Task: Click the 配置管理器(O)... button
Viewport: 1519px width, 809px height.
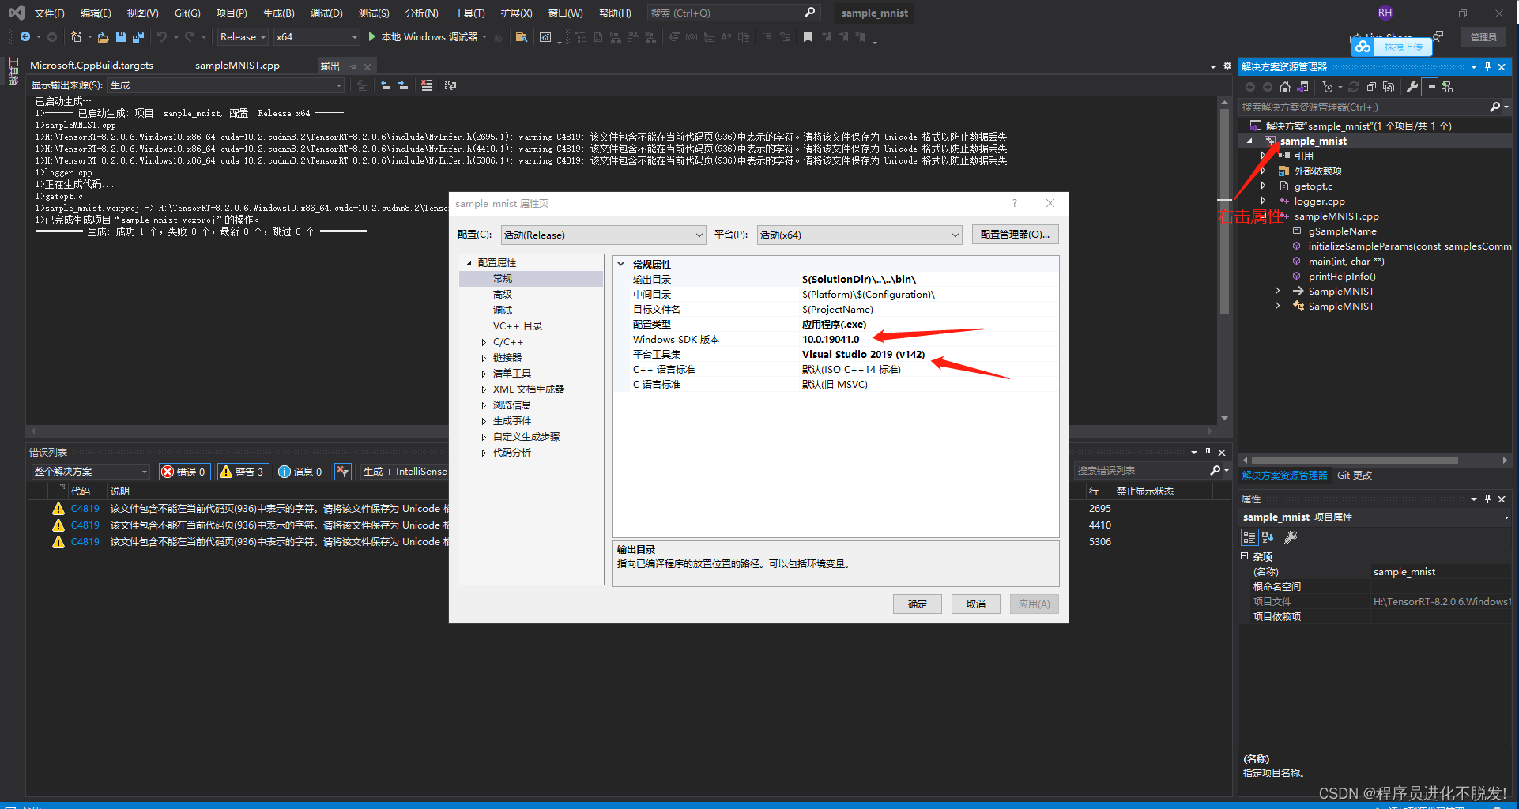Action: [1015, 235]
